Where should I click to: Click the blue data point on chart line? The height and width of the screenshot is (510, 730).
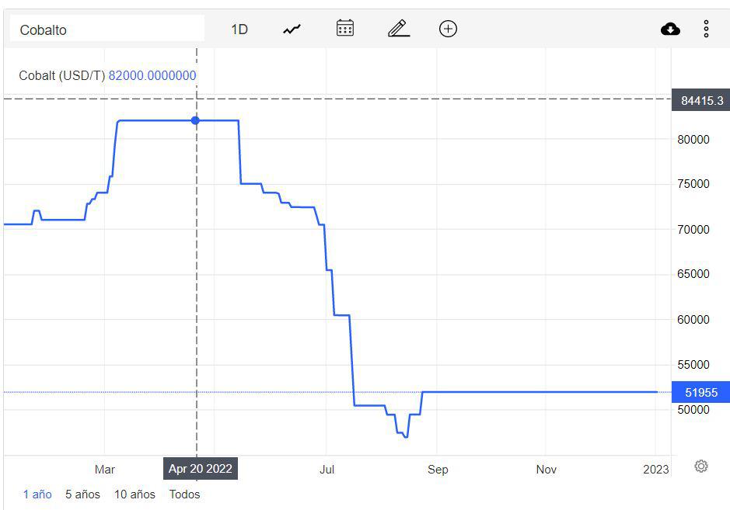(195, 120)
